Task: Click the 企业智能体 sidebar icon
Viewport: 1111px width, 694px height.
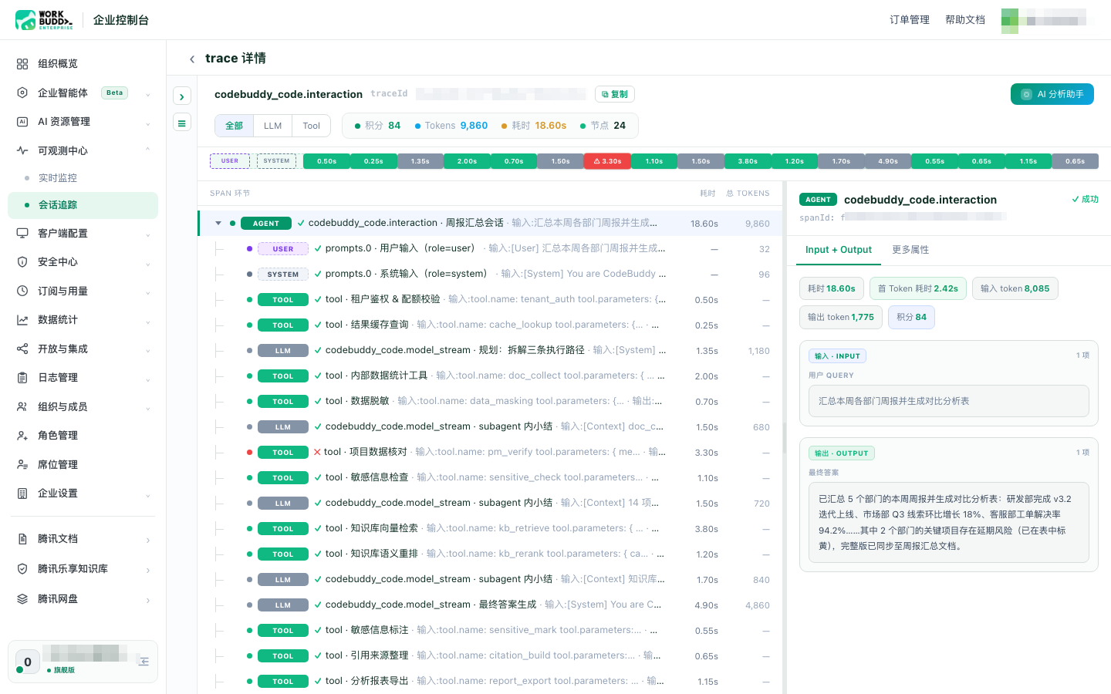Action: (22, 93)
